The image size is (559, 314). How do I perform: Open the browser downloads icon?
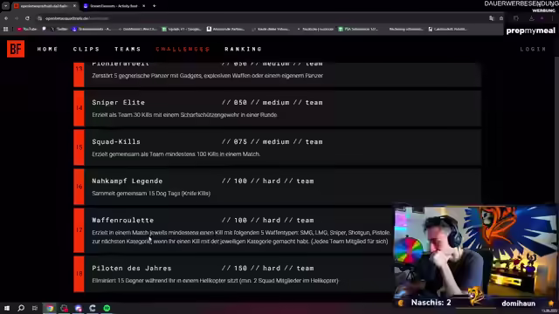click(x=531, y=18)
